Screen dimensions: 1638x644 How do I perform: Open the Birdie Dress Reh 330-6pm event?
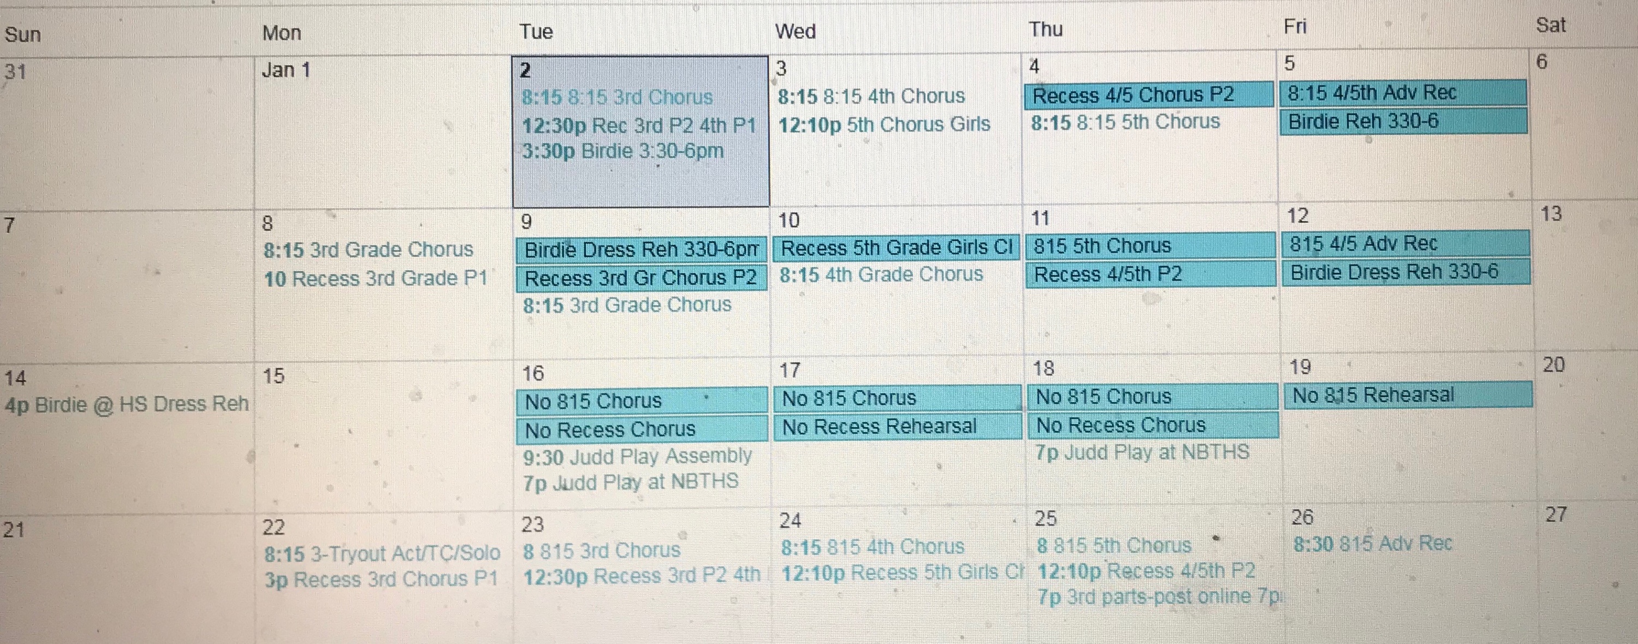click(641, 250)
